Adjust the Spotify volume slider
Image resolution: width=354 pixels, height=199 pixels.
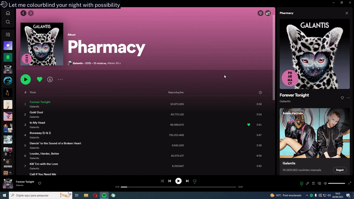click(x=337, y=184)
